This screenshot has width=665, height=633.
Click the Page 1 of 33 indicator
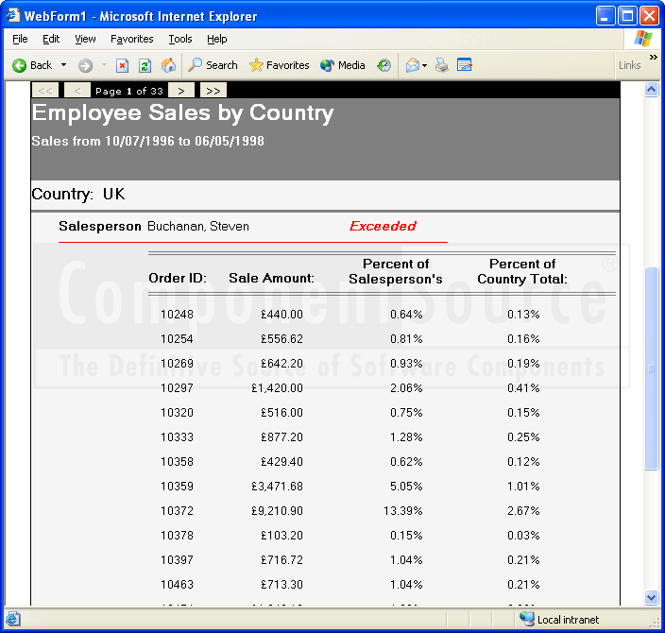click(129, 91)
